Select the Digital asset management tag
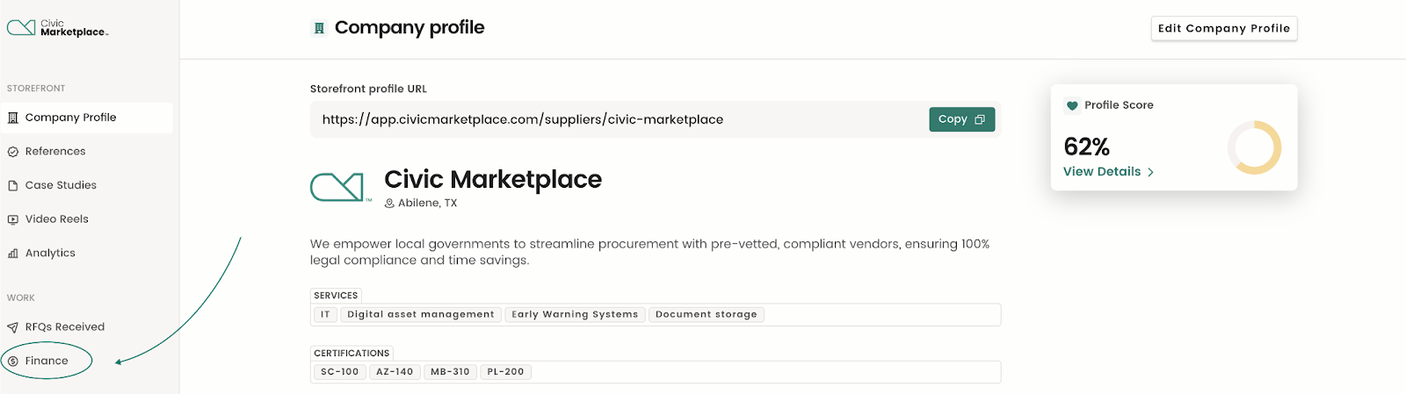This screenshot has height=394, width=1406. tap(421, 314)
